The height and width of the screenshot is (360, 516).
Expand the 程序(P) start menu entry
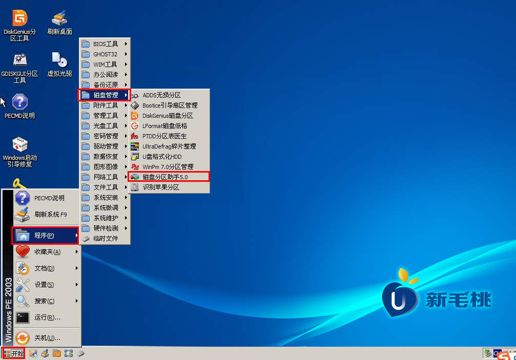click(46, 236)
